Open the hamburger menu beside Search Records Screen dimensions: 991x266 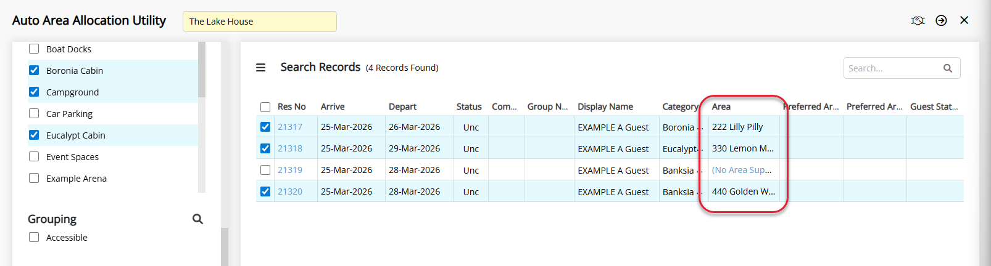click(261, 68)
